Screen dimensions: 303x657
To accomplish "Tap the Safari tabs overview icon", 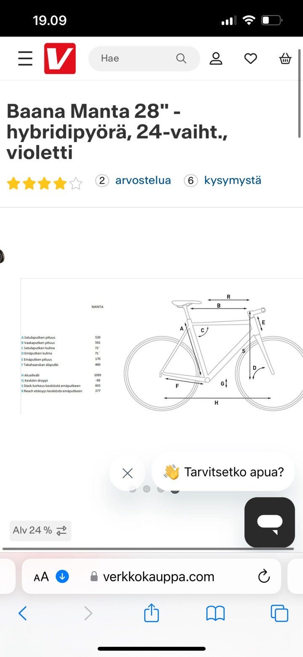I will [279, 614].
